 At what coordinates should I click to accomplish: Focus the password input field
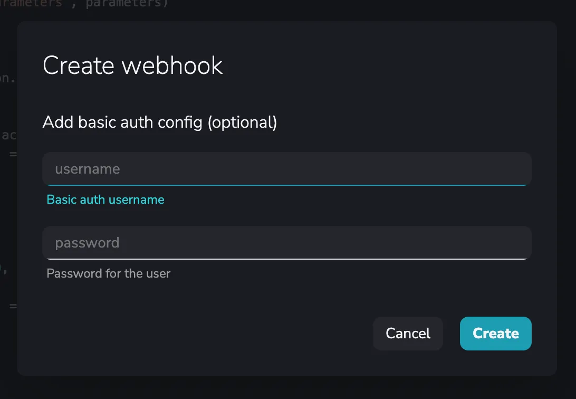coord(286,243)
